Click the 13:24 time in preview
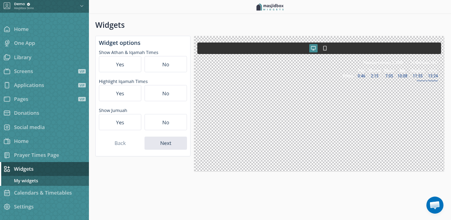The image size is (451, 220). (x=433, y=76)
